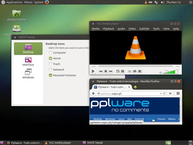Switch to Pplware Firefox taskbar button
193x145 pixels.
point(25,143)
